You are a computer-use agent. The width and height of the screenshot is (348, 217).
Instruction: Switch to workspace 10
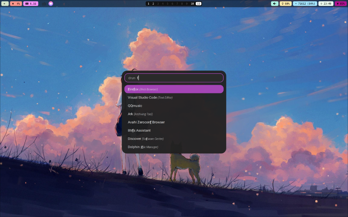(192, 3)
